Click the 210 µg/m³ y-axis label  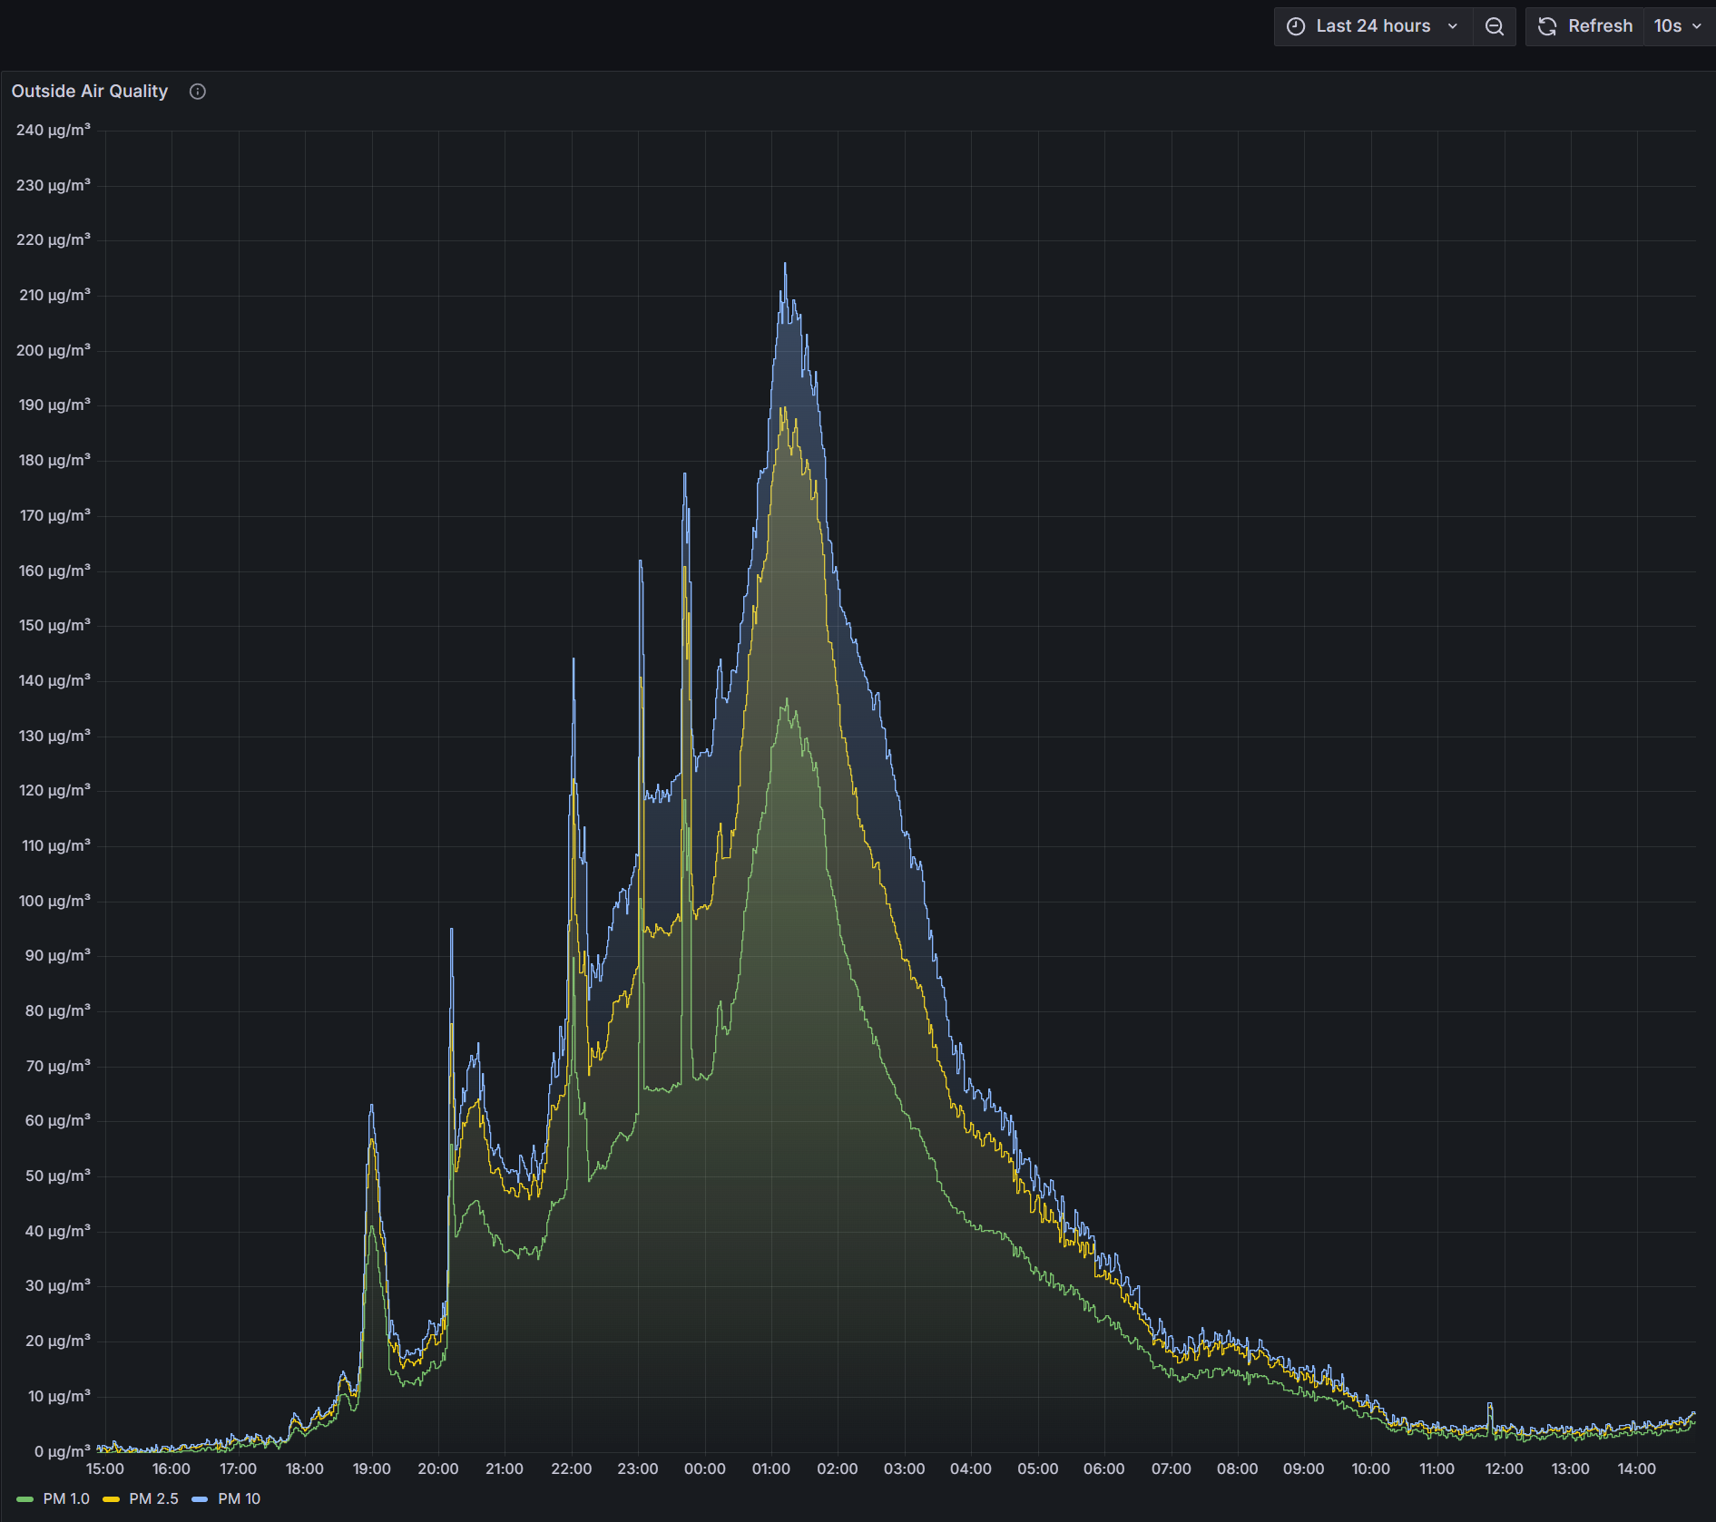click(54, 296)
